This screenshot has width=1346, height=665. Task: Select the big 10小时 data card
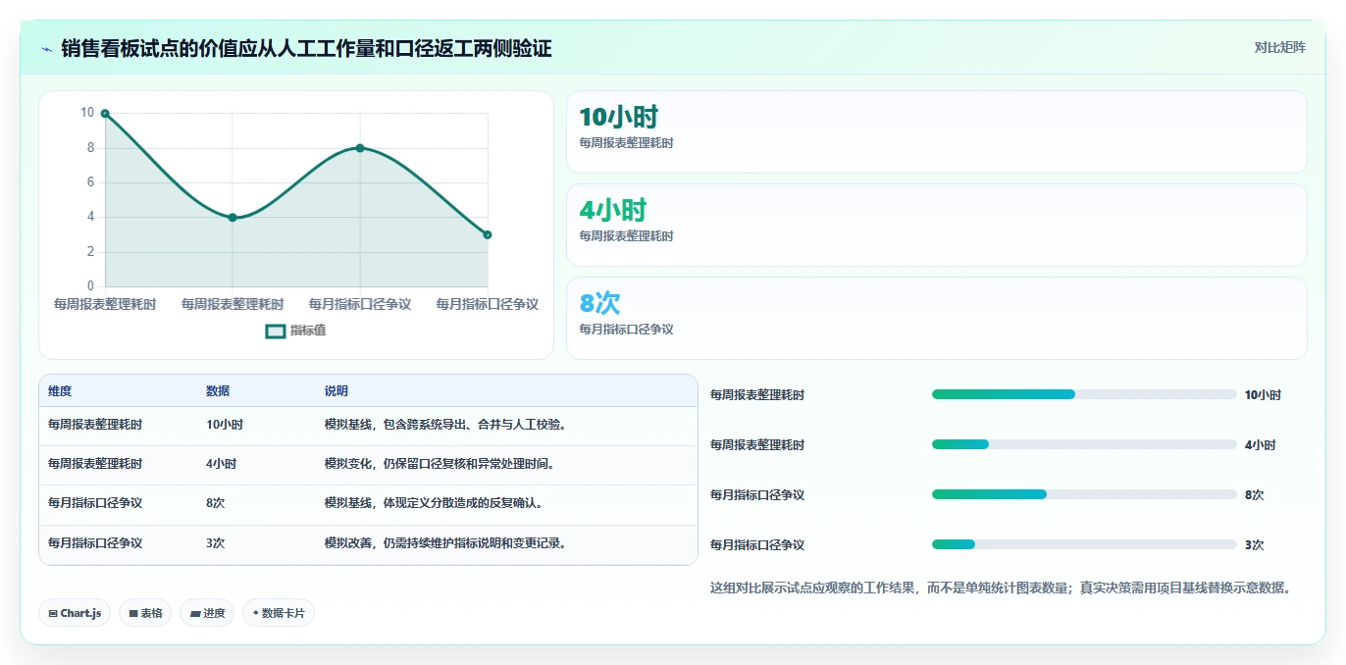coord(937,131)
